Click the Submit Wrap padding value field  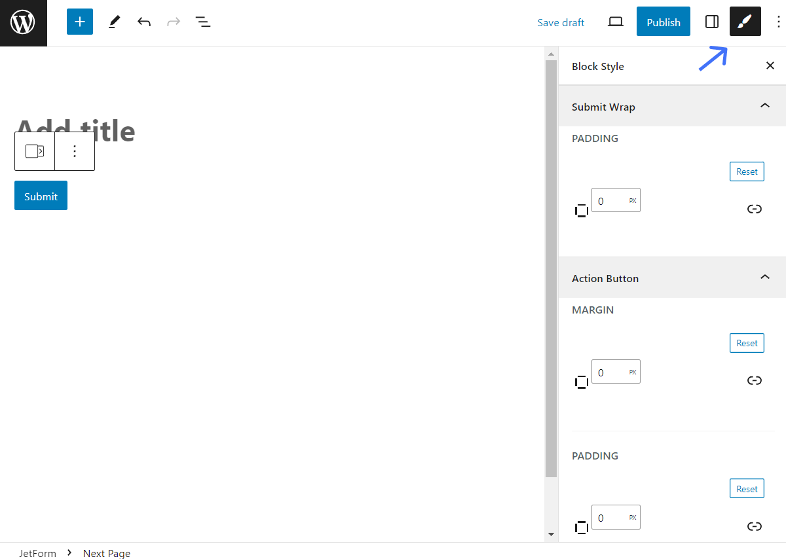[x=612, y=200]
